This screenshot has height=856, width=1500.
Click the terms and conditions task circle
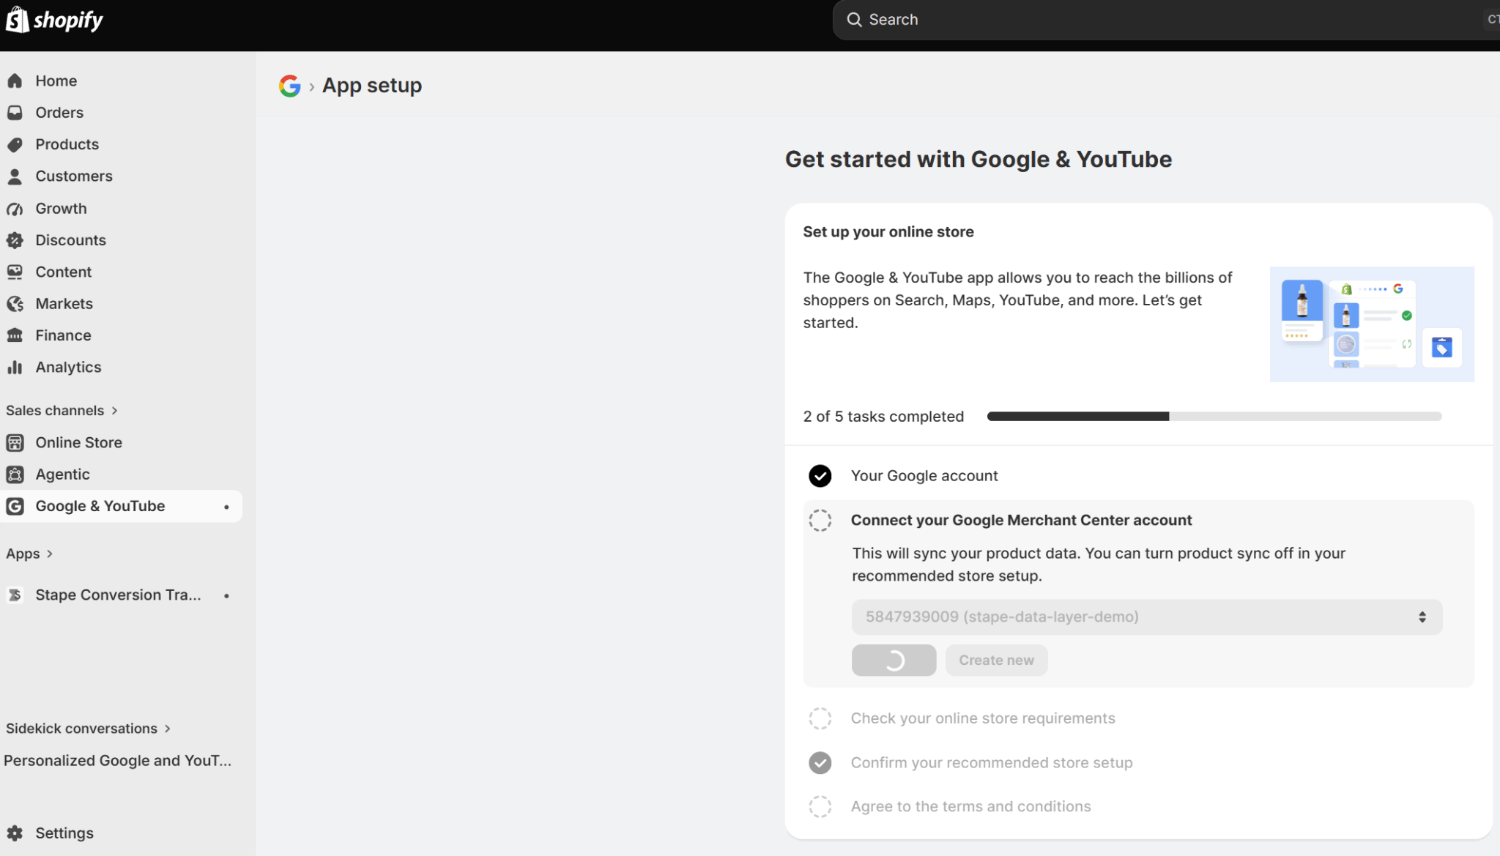(820, 807)
